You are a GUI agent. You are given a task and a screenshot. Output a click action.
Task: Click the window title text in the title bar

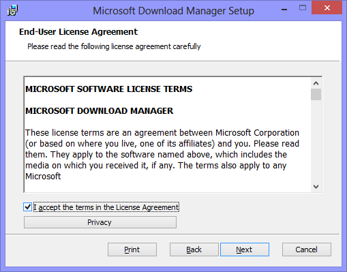pyautogui.click(x=173, y=11)
